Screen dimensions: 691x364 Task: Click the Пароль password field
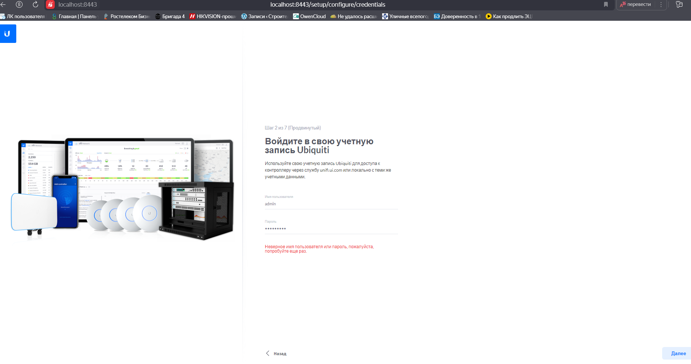tap(331, 229)
